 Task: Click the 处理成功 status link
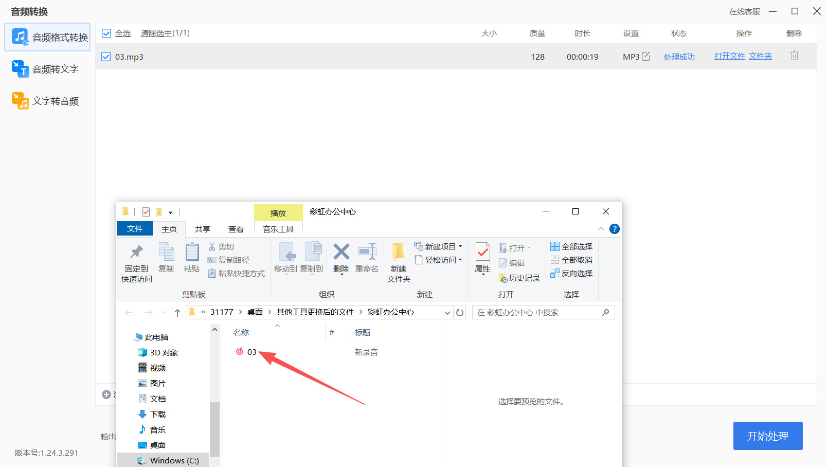pyautogui.click(x=679, y=57)
